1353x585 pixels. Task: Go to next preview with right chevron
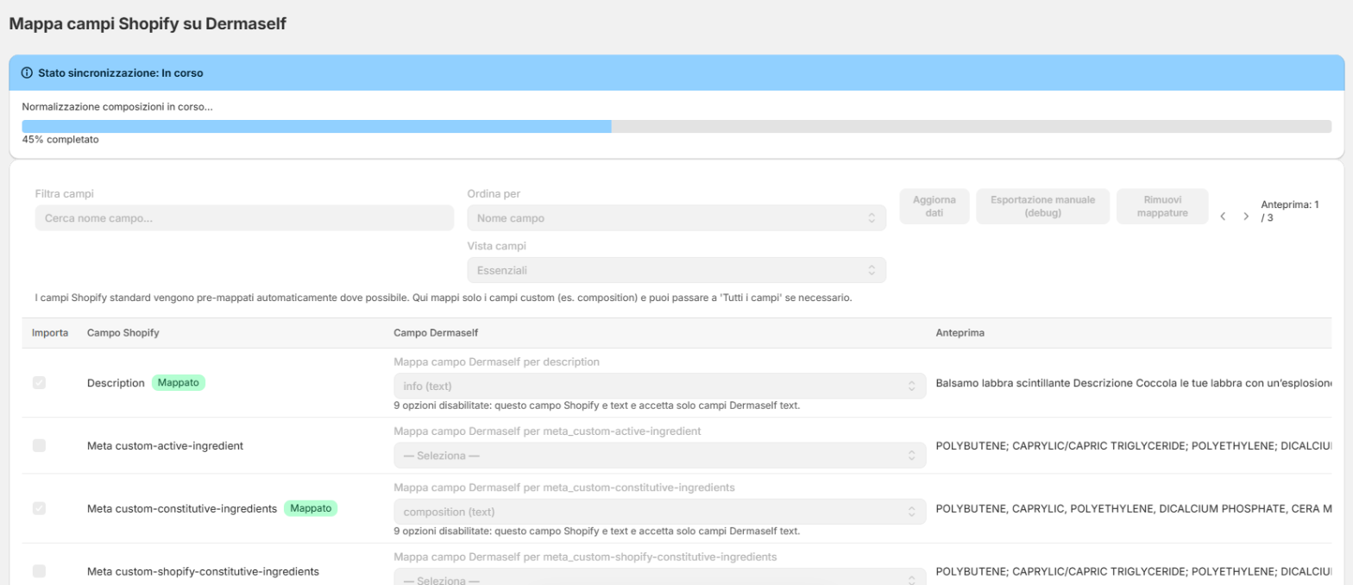[1245, 217]
